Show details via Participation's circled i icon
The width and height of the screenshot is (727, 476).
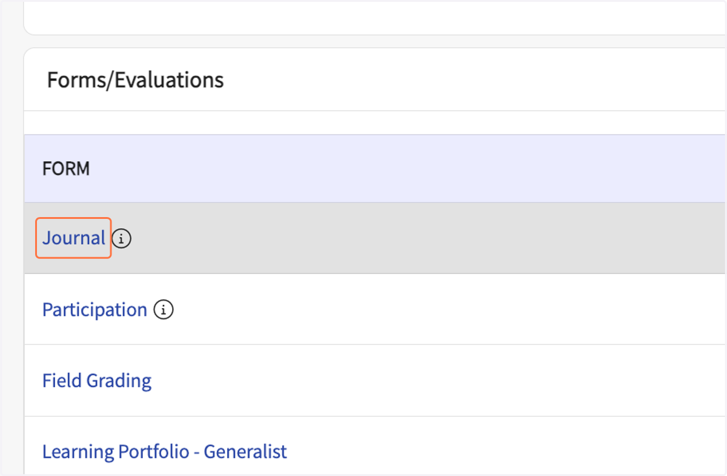(164, 310)
